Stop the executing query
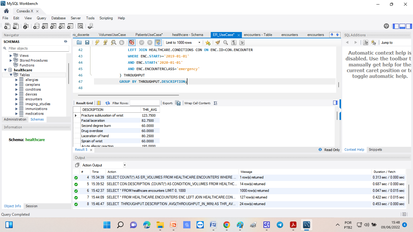This screenshot has height=232, width=413. [122, 43]
